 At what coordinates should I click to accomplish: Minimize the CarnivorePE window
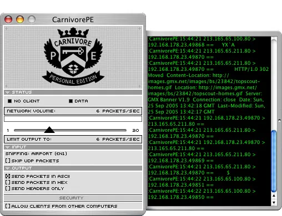20,19
